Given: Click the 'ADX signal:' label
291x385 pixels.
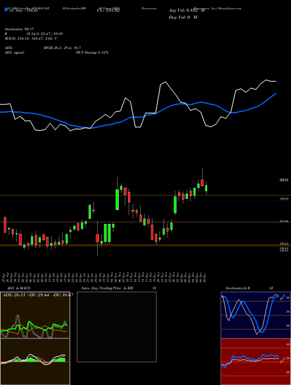Looking at the screenshot, I should point(15,52).
